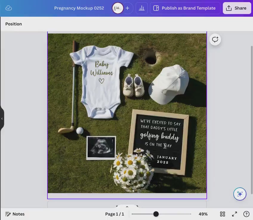
Task: Click the Pregnancy Mockup 0252 title
Action: 79,8
